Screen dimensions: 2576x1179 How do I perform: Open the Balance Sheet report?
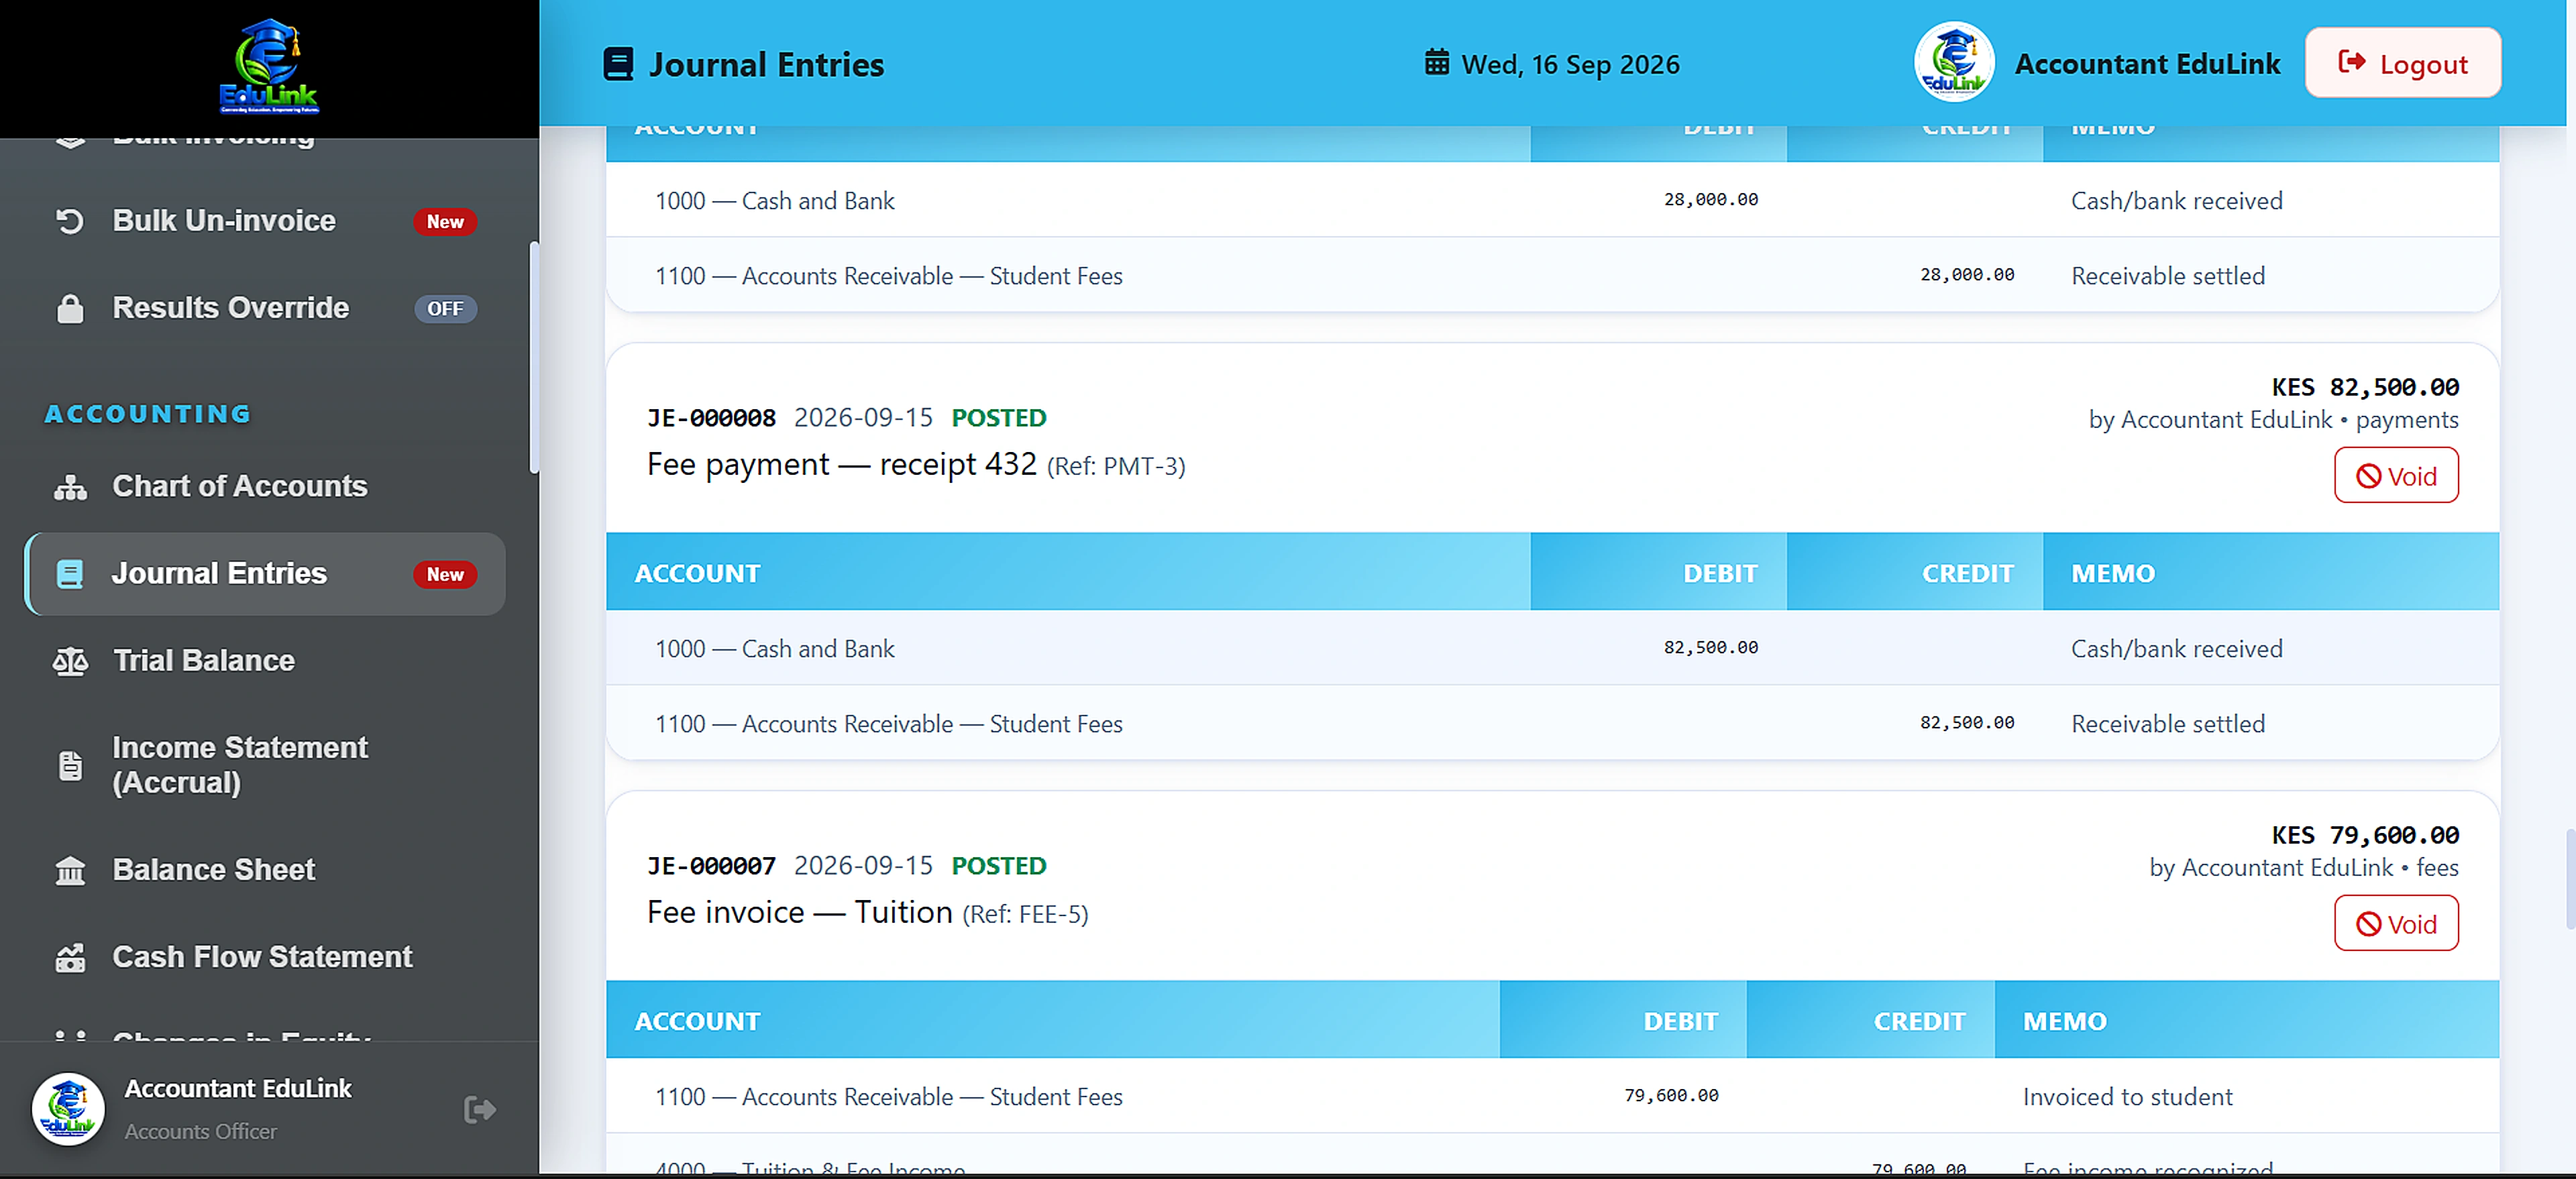[265, 870]
